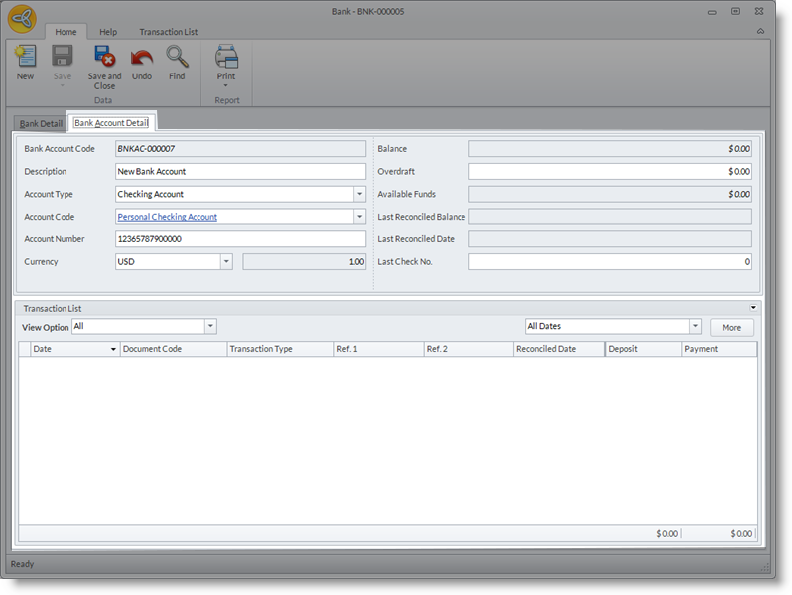Open the Transaction List ribbon tab
The width and height of the screenshot is (792, 595).
point(168,32)
